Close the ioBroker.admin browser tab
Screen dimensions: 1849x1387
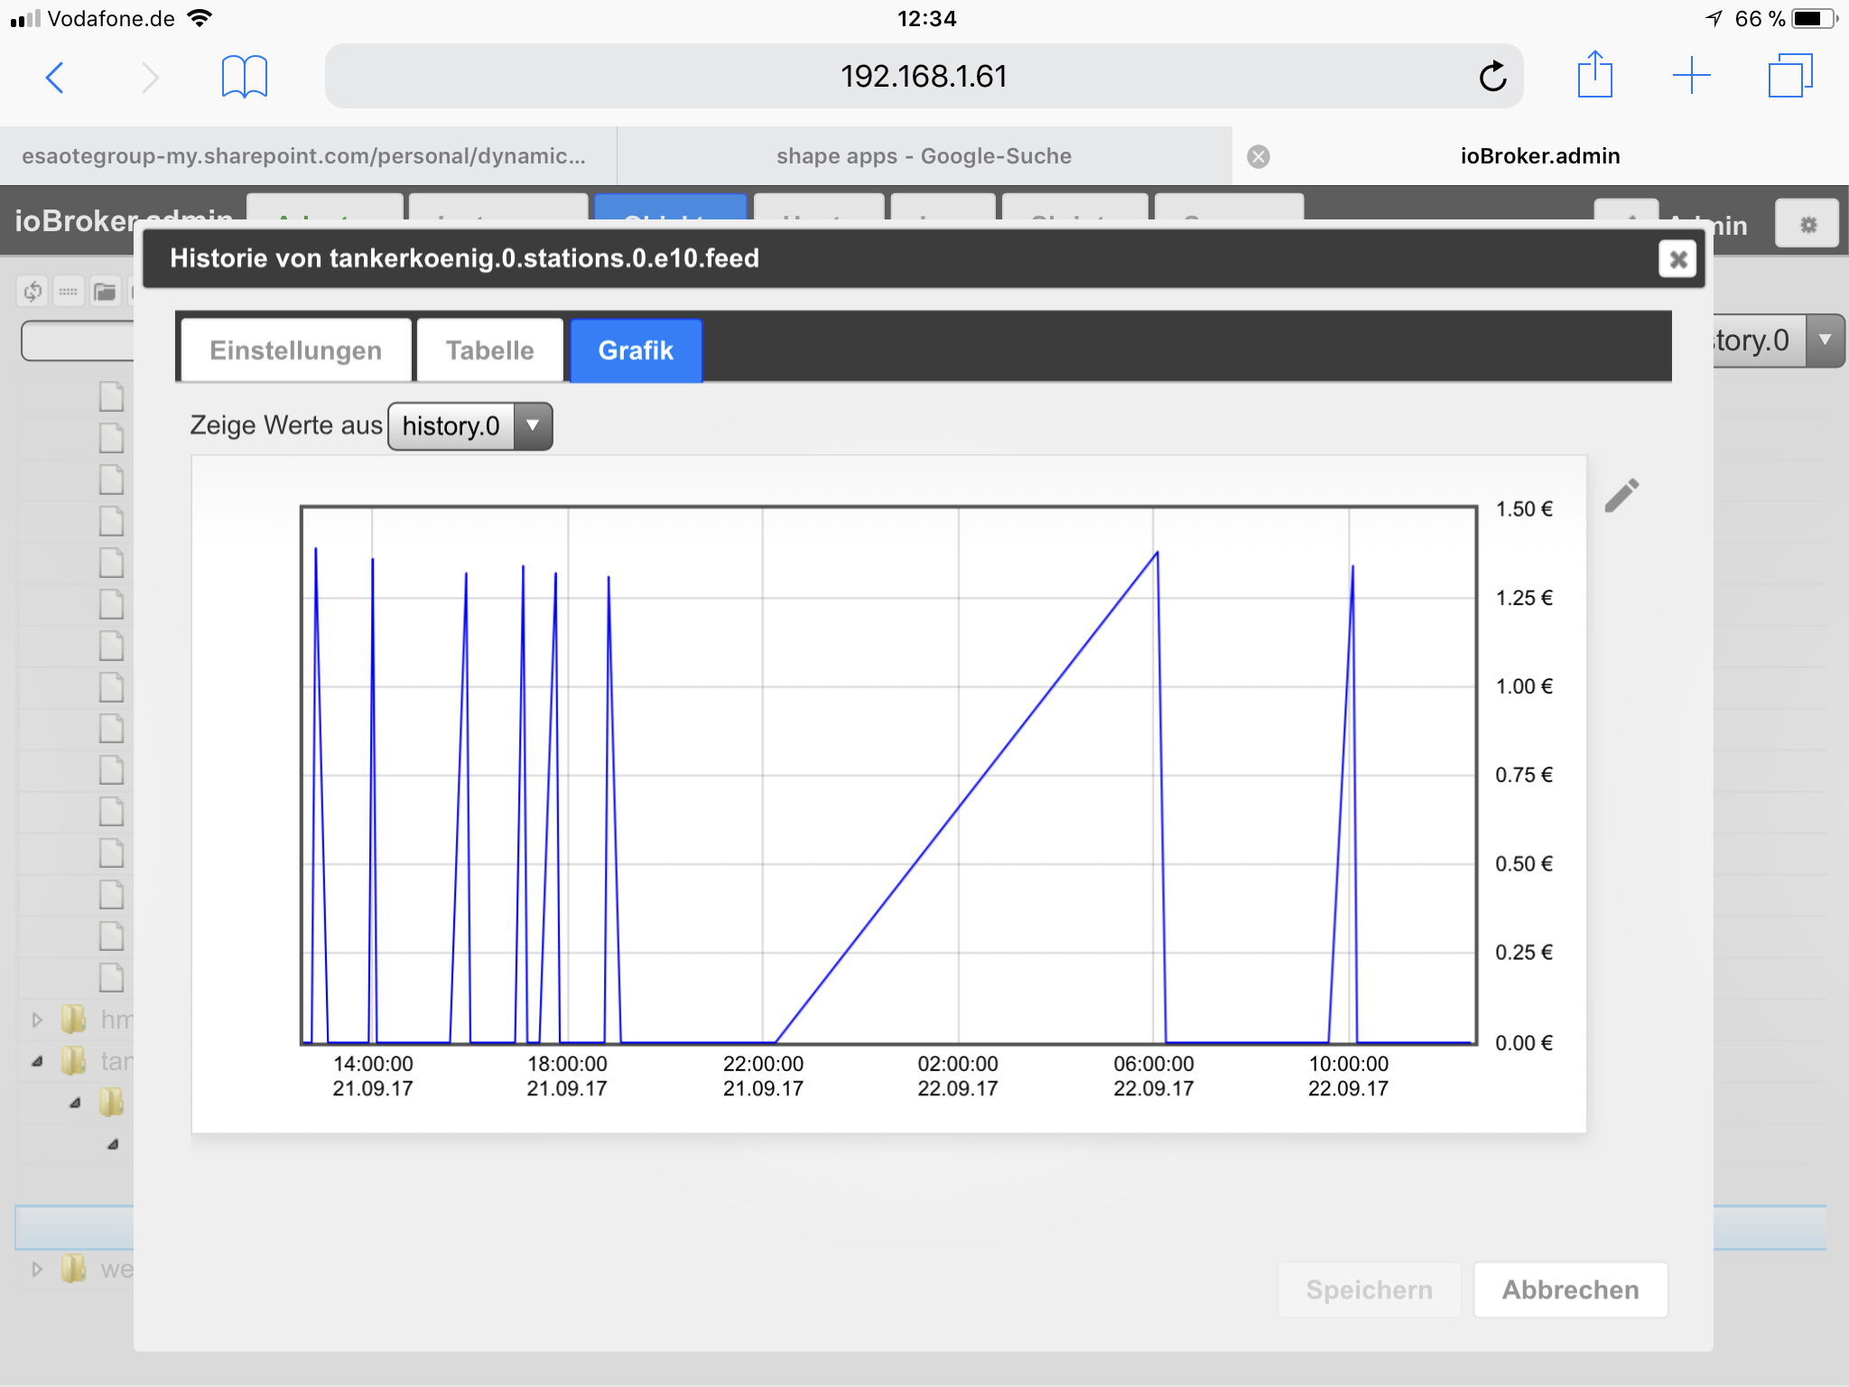coord(1259,157)
